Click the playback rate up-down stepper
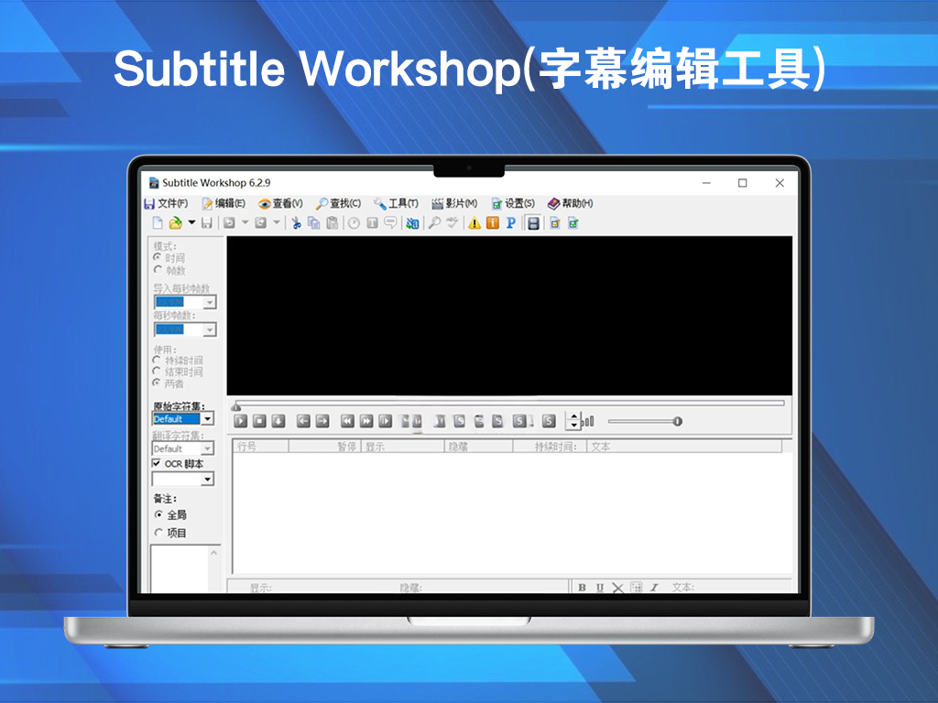This screenshot has height=703, width=938. 573,421
